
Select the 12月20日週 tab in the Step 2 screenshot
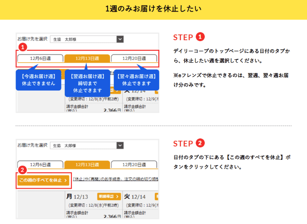tap(134, 164)
